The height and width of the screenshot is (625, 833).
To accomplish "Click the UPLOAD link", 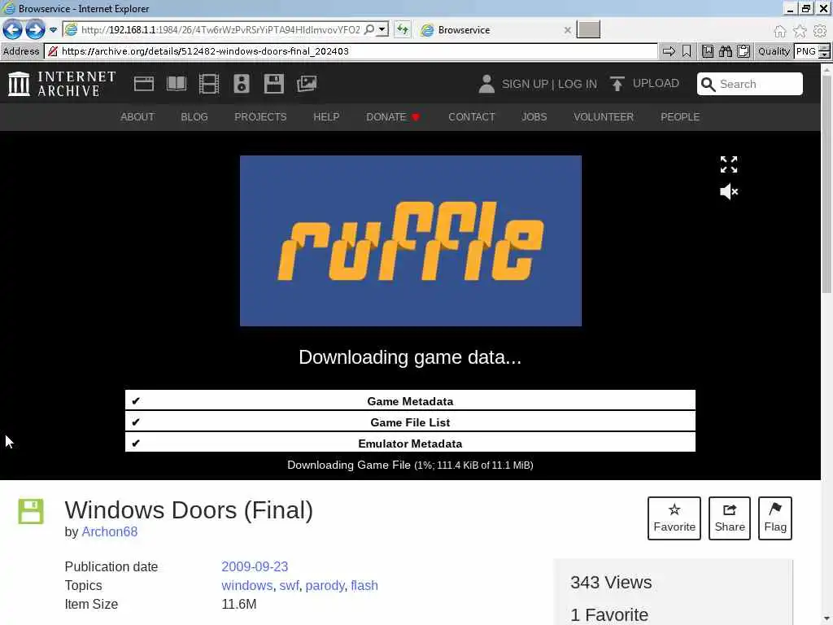I will (x=644, y=84).
